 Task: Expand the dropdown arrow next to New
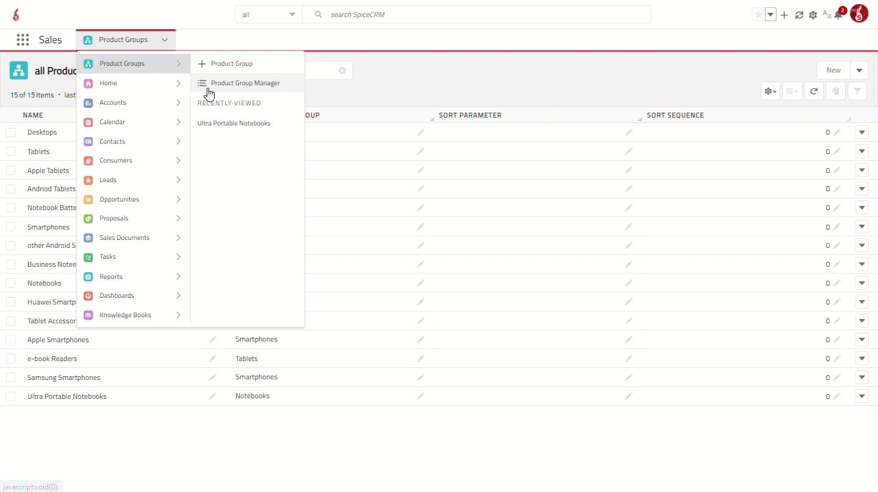coord(859,70)
